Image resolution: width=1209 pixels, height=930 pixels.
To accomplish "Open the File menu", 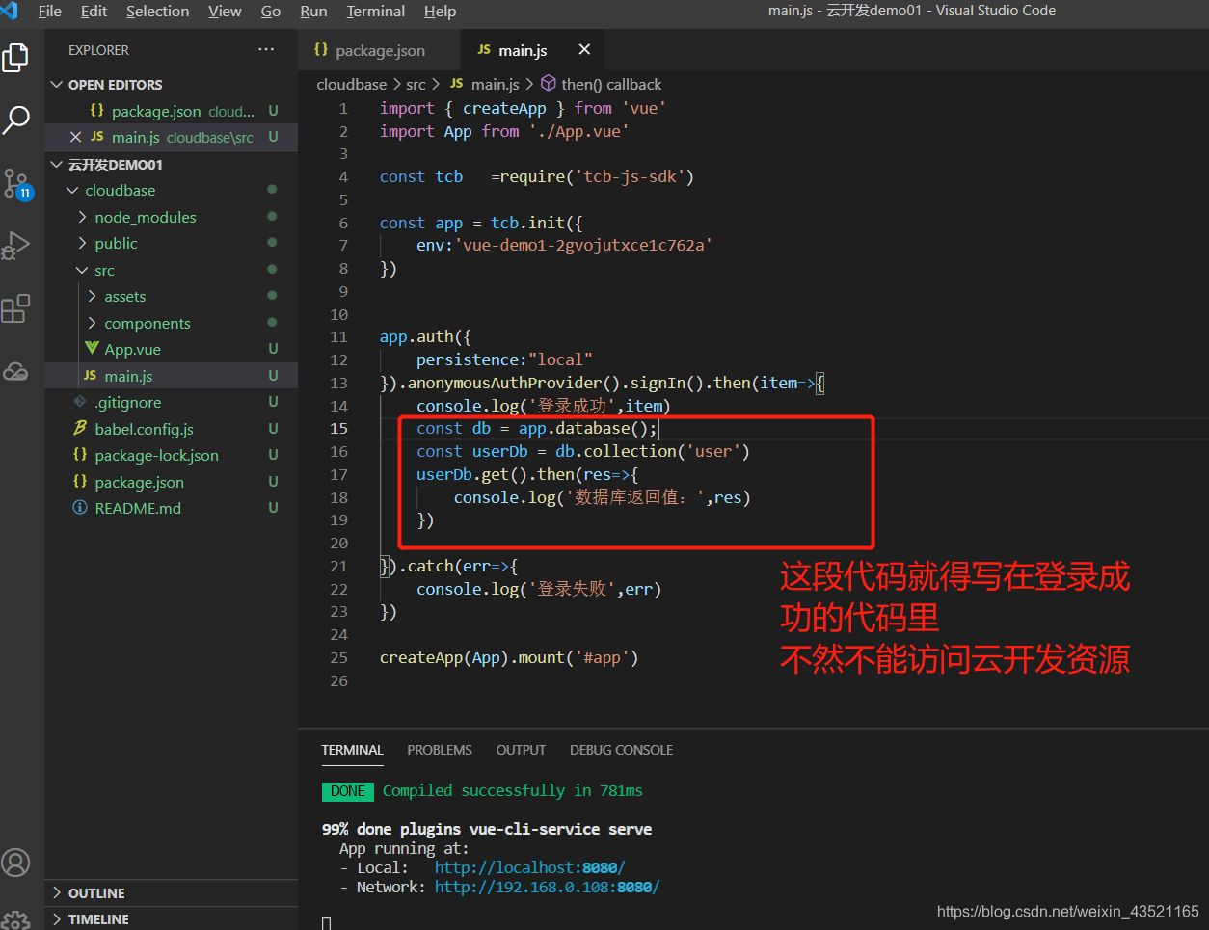I will point(49,11).
